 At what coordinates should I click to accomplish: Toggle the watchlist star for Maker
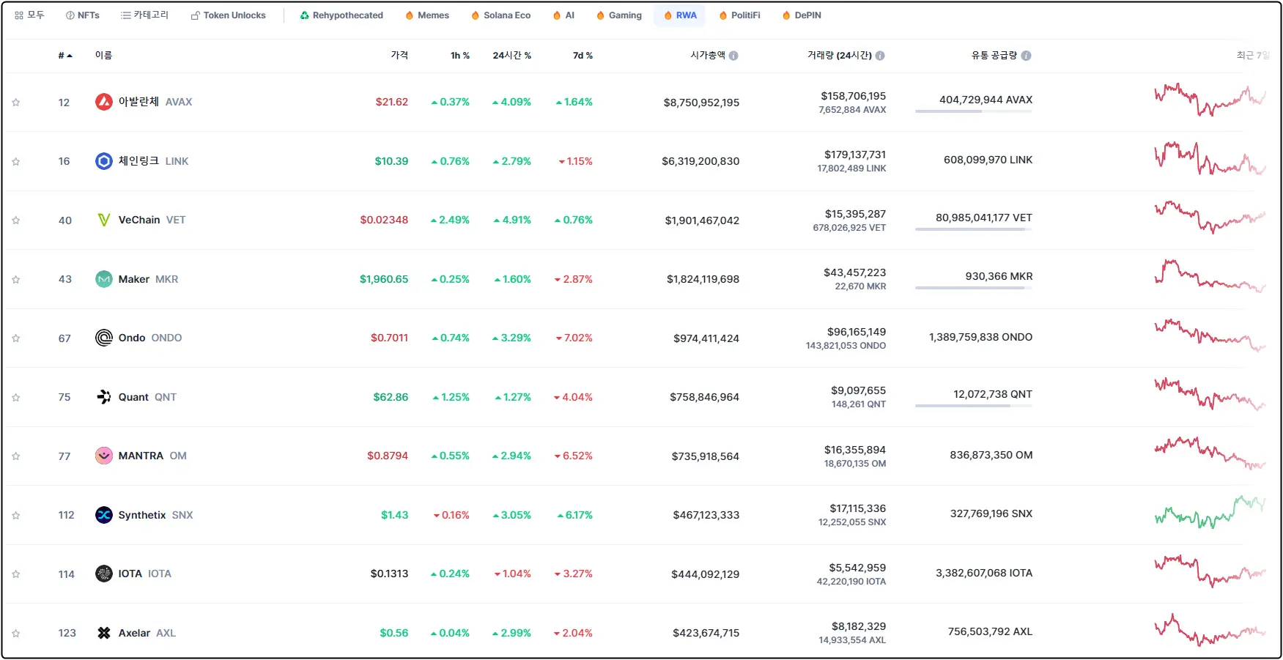point(16,280)
